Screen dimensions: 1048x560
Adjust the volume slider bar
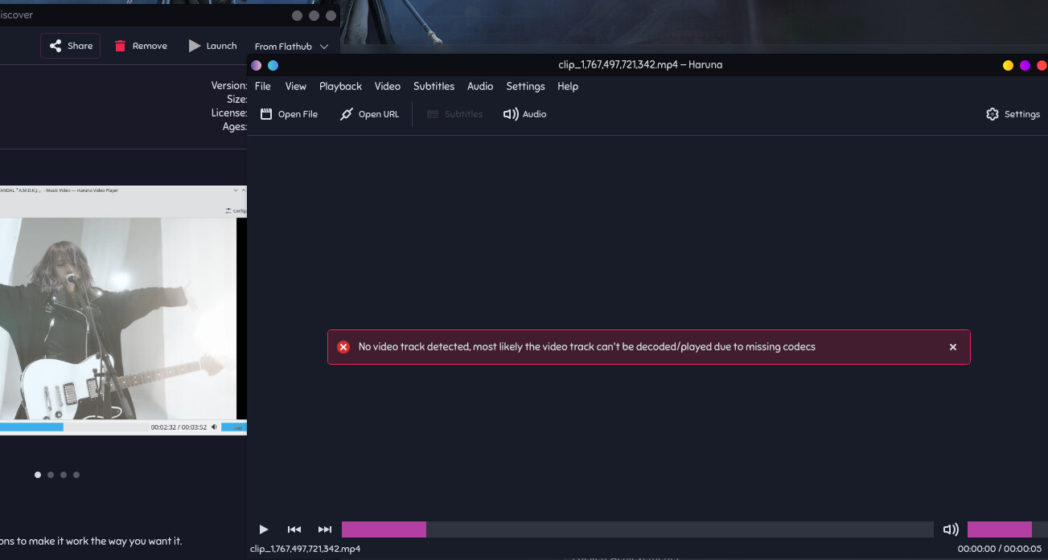[1006, 529]
